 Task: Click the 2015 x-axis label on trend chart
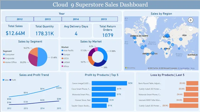point(59,108)
